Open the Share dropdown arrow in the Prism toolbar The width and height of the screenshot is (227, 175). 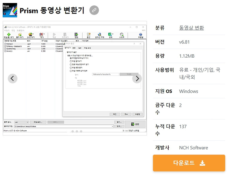coord(113,34)
